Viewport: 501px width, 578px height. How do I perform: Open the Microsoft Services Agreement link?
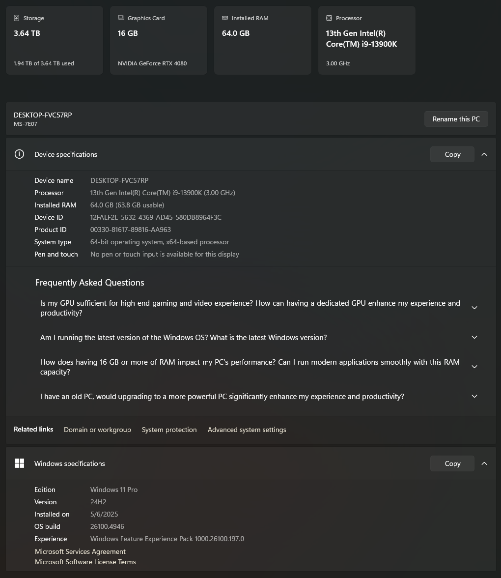point(80,551)
